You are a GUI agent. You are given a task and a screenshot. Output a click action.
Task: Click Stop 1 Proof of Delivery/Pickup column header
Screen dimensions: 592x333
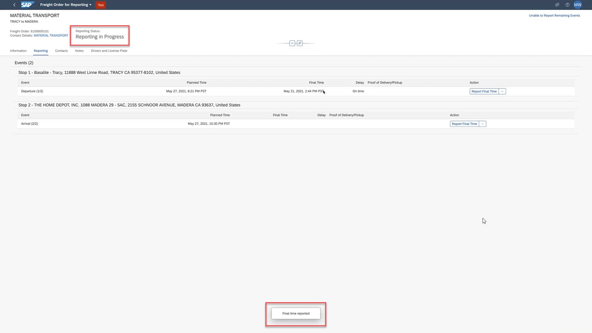click(x=385, y=83)
